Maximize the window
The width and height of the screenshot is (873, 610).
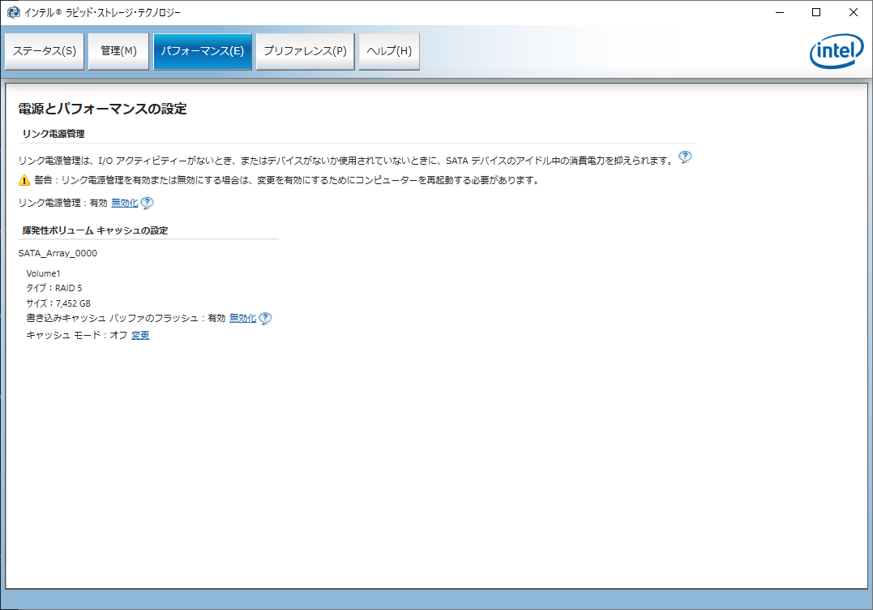[816, 12]
